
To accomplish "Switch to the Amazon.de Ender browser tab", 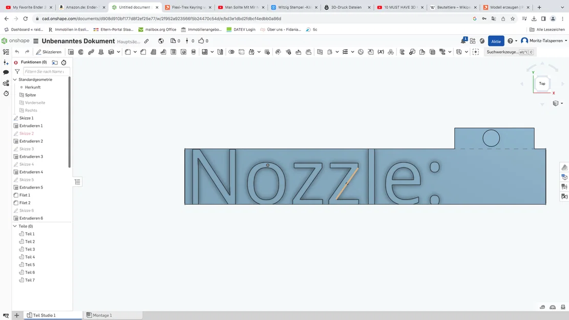I will click(81, 7).
